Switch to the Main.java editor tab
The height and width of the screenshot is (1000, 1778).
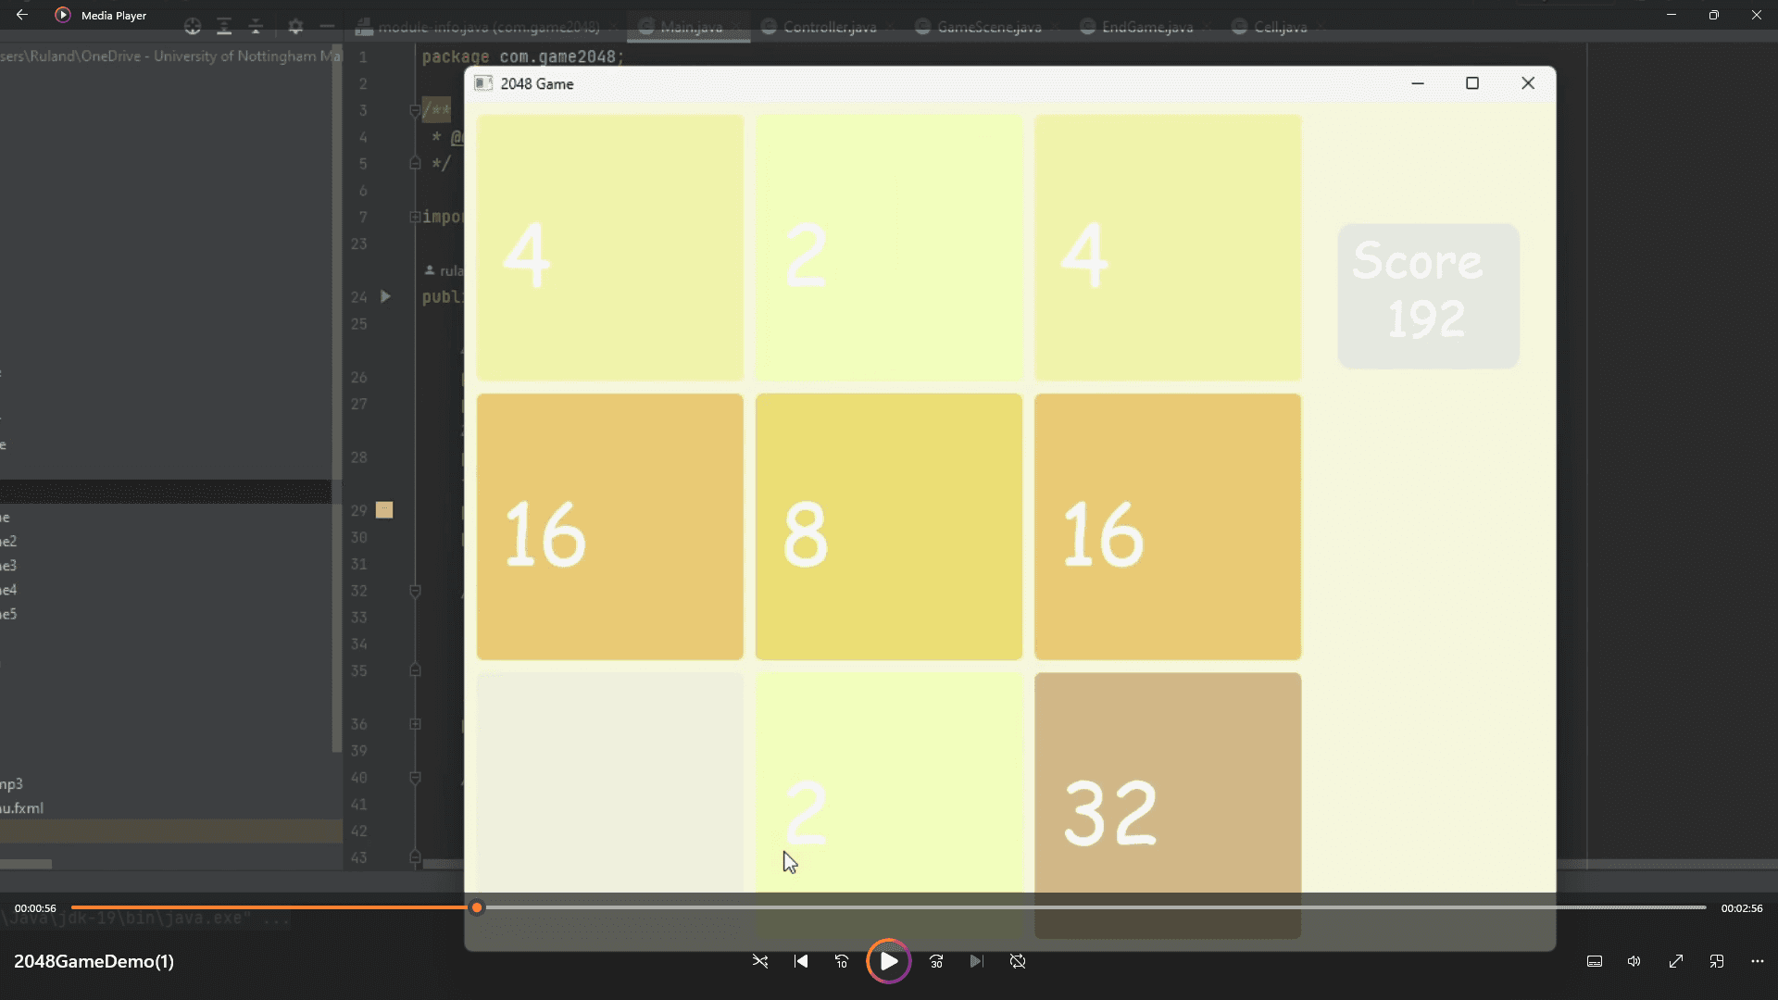tap(689, 27)
